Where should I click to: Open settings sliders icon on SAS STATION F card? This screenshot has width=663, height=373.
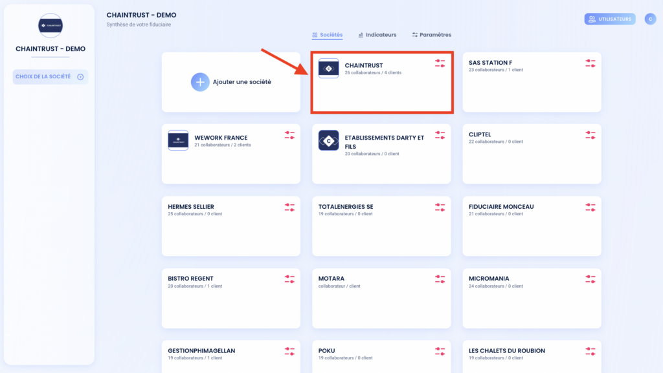coord(590,64)
